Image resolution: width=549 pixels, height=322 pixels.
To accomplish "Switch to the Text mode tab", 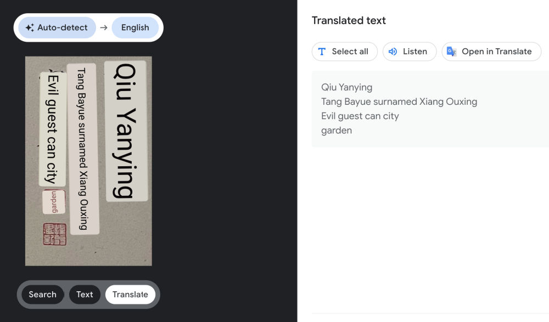I will tap(85, 295).
